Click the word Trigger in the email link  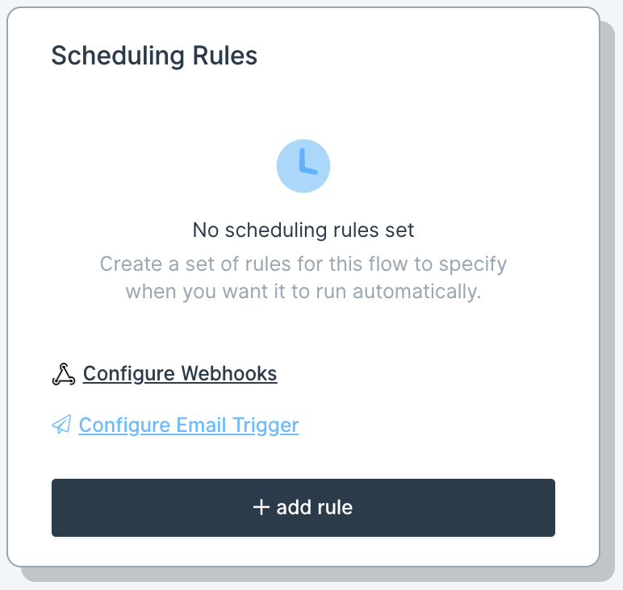click(266, 426)
